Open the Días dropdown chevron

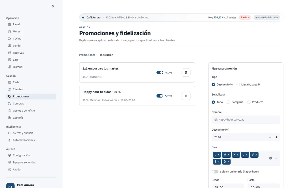tap(276, 158)
